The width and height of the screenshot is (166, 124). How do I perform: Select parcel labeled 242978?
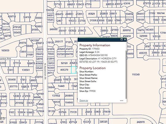[x=141, y=122]
